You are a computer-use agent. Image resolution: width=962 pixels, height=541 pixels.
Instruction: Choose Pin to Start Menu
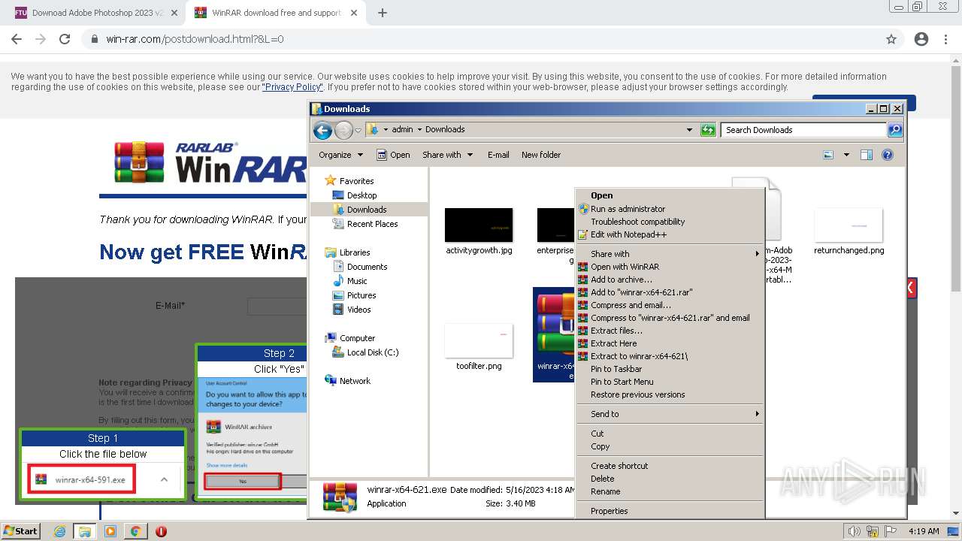tap(670, 382)
